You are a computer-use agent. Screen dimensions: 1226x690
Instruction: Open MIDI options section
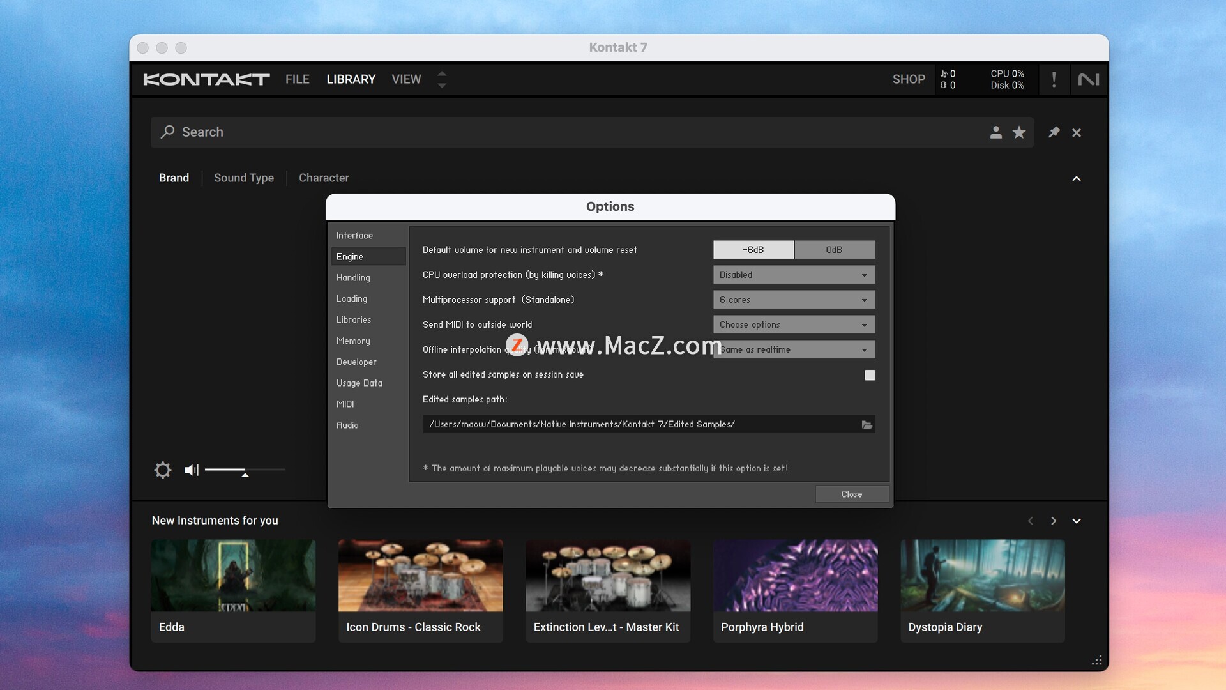pyautogui.click(x=368, y=404)
